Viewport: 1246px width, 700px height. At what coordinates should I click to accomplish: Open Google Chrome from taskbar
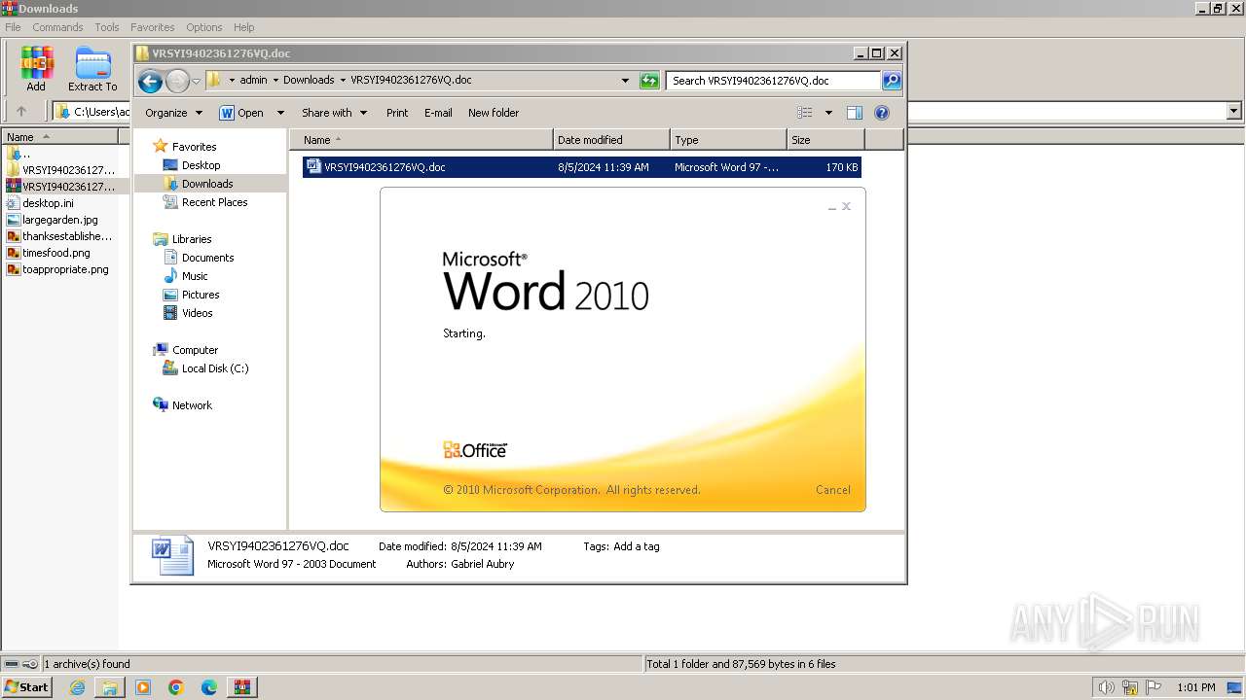pyautogui.click(x=176, y=687)
